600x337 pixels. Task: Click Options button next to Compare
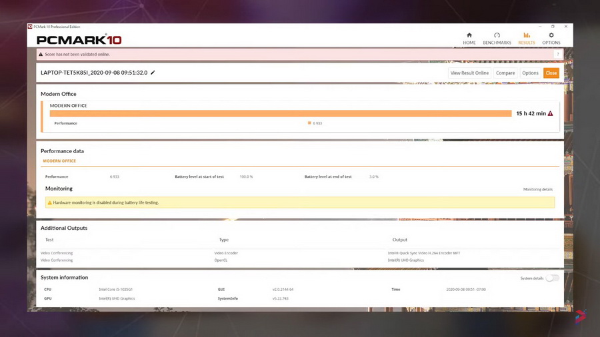click(530, 73)
